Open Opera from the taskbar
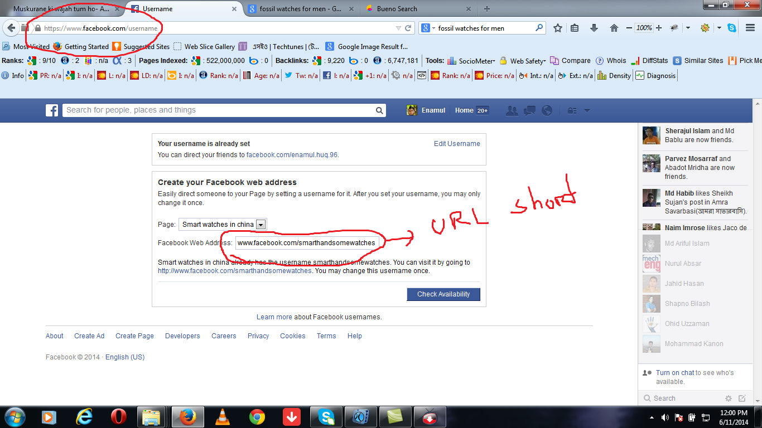762x428 pixels. [118, 417]
